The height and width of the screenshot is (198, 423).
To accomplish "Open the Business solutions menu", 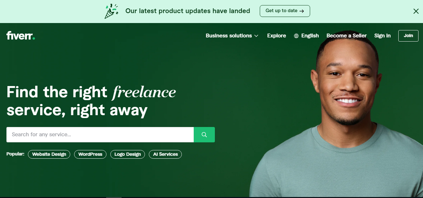I will tap(232, 36).
